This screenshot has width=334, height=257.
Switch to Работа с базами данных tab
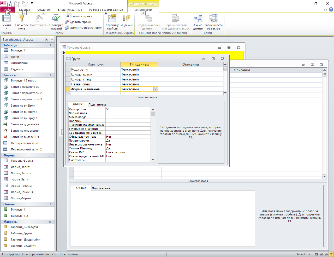point(106,10)
